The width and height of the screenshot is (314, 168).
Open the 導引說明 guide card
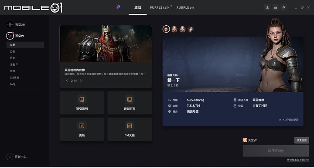[82, 103]
